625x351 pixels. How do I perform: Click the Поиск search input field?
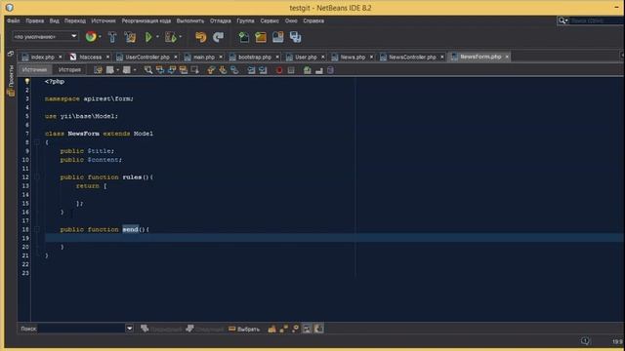coord(82,329)
